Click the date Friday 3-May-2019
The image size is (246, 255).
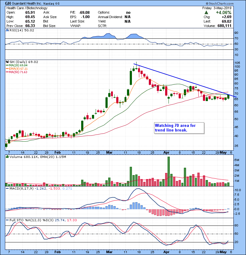pos(217,8)
